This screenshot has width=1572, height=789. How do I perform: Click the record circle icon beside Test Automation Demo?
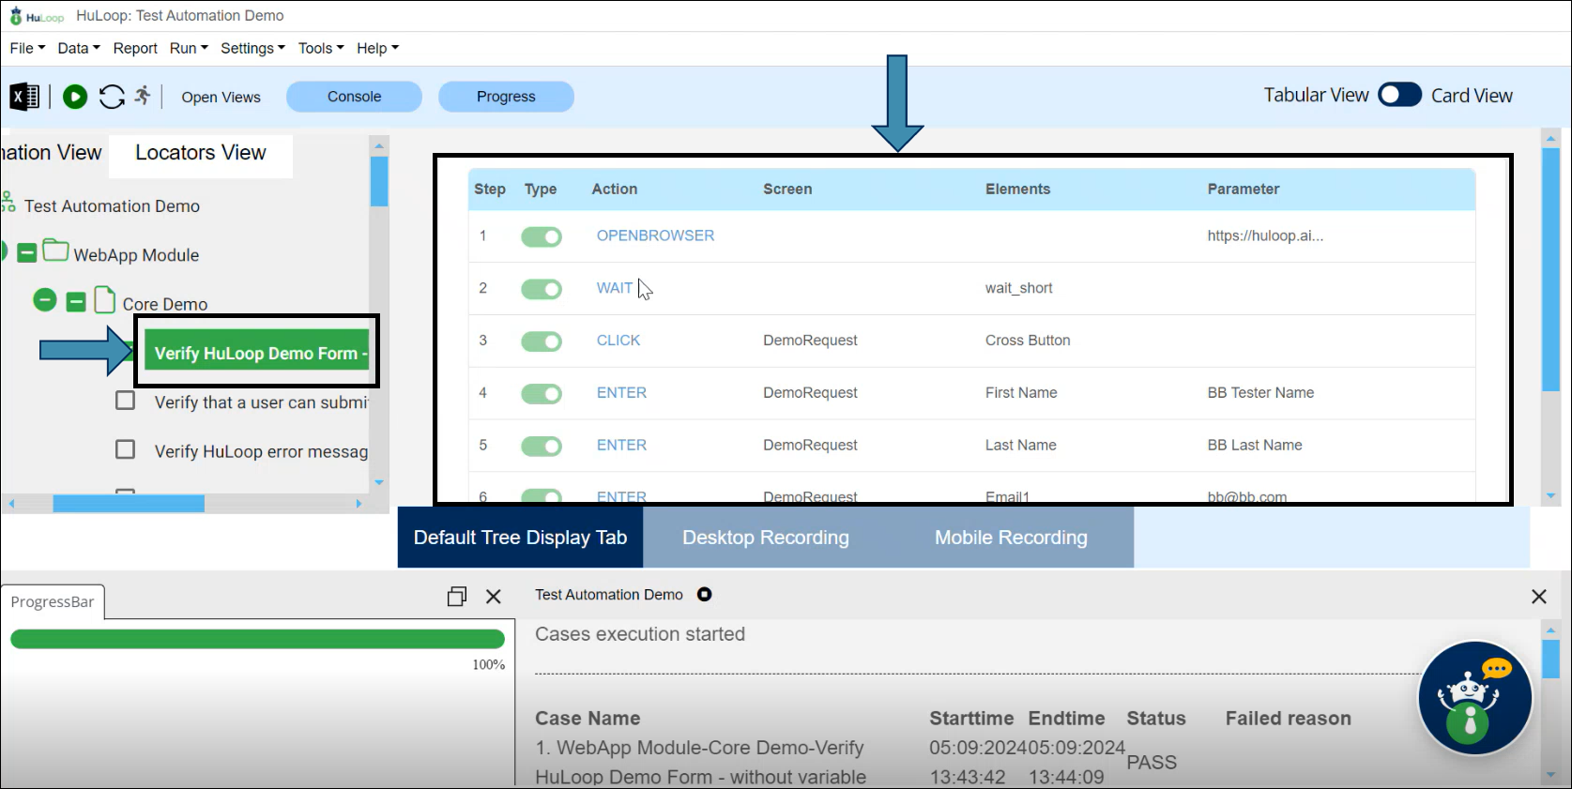[x=705, y=595]
